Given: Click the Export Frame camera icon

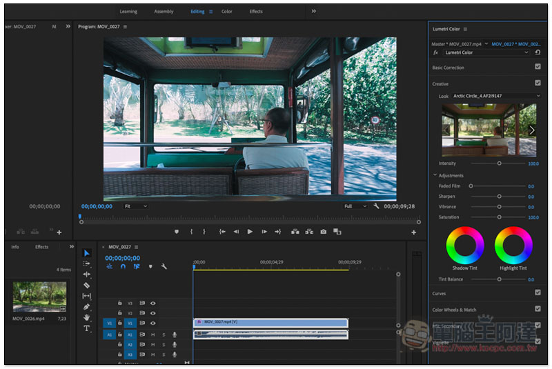Looking at the screenshot, I should [323, 232].
